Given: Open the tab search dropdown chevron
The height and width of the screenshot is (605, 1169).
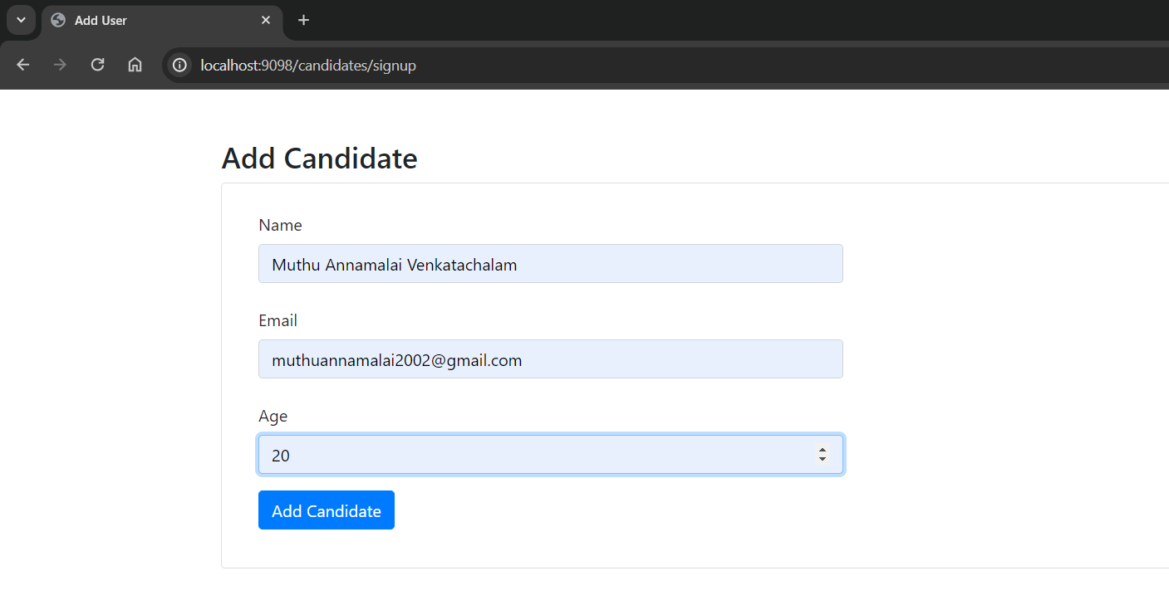Looking at the screenshot, I should pos(21,20).
